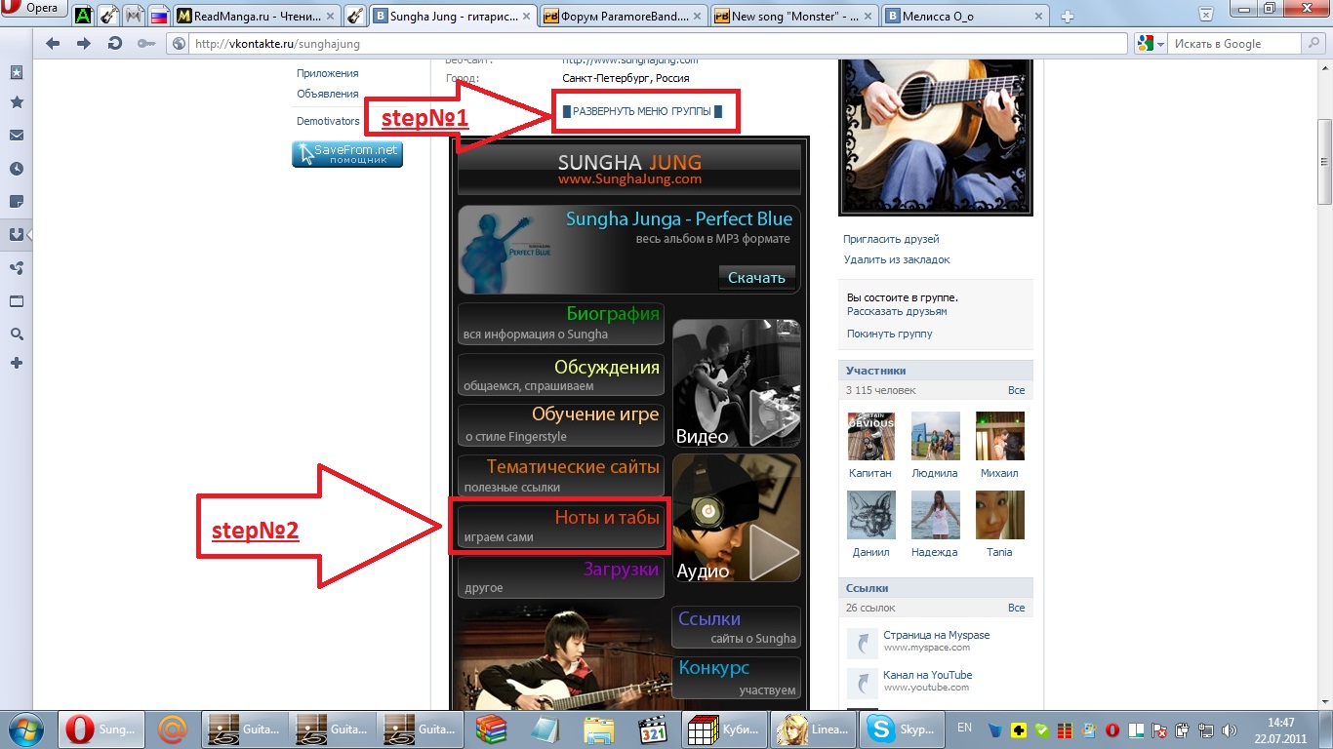This screenshot has width=1333, height=749.
Task: Open the Обучение игре menu item
Action: pos(561,425)
